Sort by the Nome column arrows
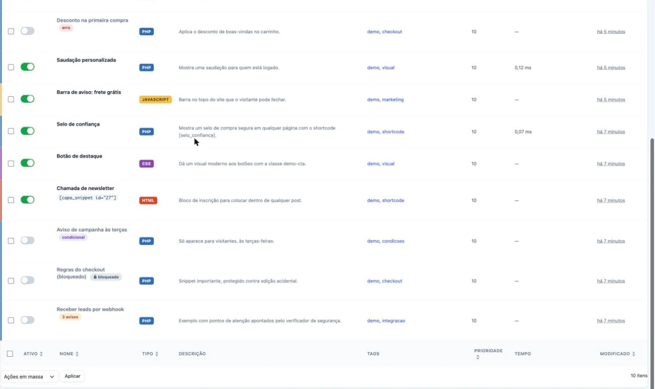 click(x=77, y=354)
